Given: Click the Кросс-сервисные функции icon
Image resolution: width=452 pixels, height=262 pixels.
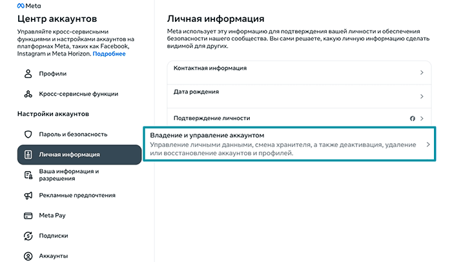Looking at the screenshot, I should [x=28, y=94].
